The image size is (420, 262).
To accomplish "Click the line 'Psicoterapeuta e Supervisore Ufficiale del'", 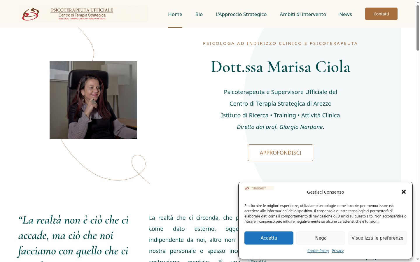I will pyautogui.click(x=281, y=92).
